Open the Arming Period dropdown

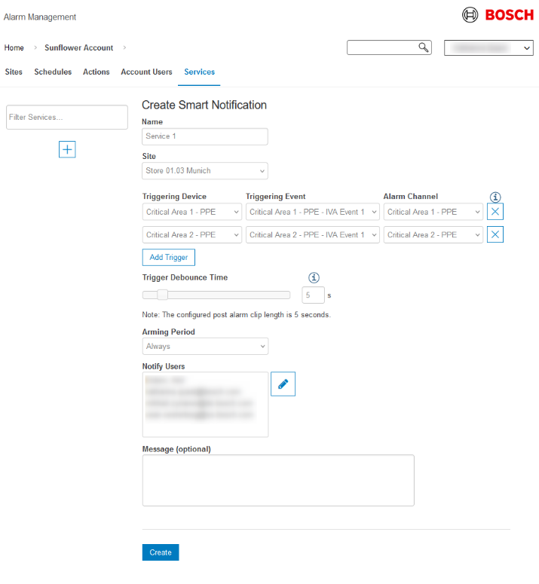pos(204,347)
